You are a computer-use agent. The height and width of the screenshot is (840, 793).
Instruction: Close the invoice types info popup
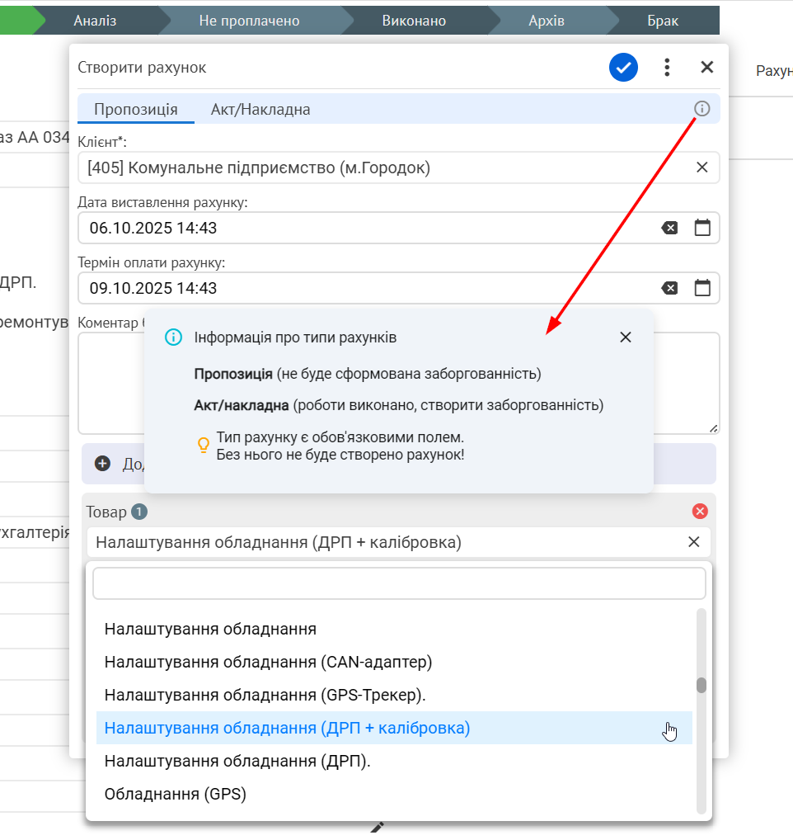click(x=626, y=337)
